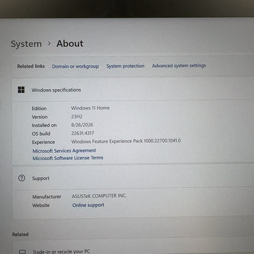Open Domain or workgroup link
This screenshot has width=254, height=254.
[75, 67]
